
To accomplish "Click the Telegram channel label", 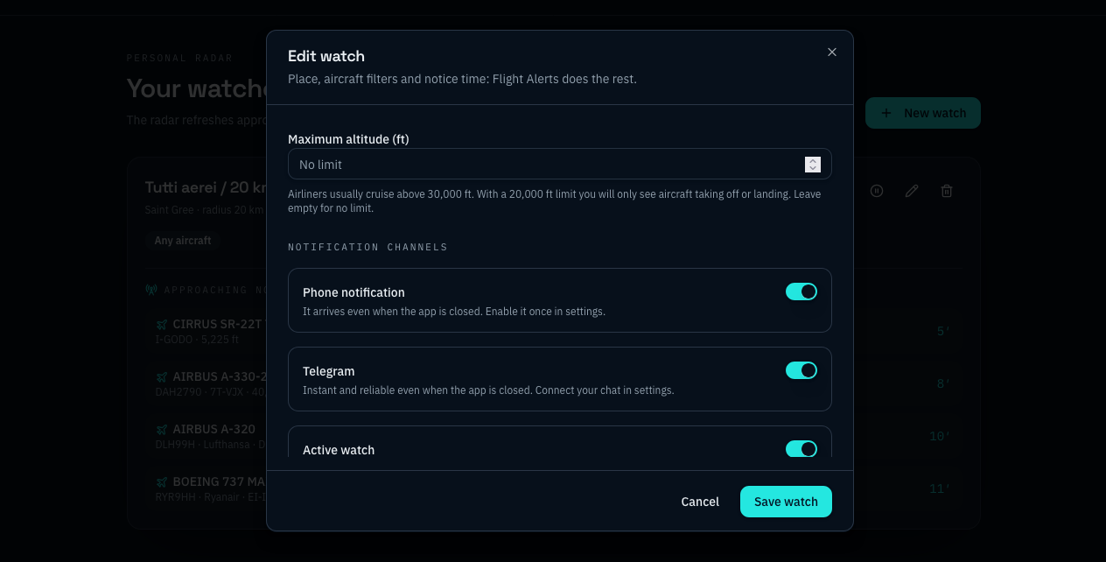I will pos(328,371).
